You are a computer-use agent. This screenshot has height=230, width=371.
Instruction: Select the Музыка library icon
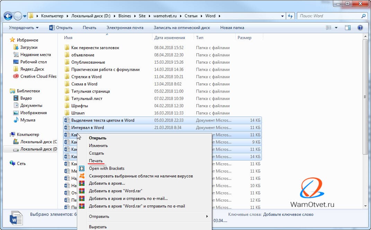click(x=16, y=120)
